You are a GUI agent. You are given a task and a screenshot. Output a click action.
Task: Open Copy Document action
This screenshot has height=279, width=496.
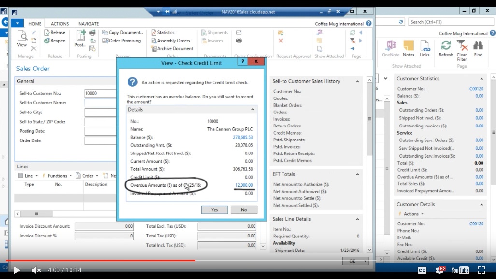123,32
